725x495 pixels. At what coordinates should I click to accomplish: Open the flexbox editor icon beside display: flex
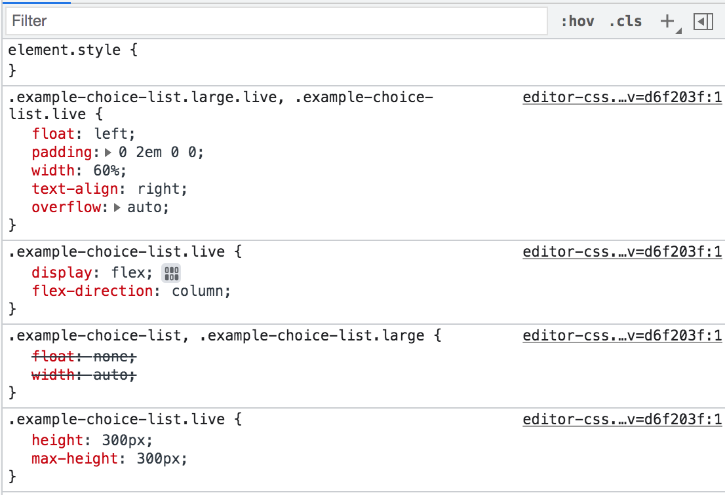pyautogui.click(x=171, y=273)
